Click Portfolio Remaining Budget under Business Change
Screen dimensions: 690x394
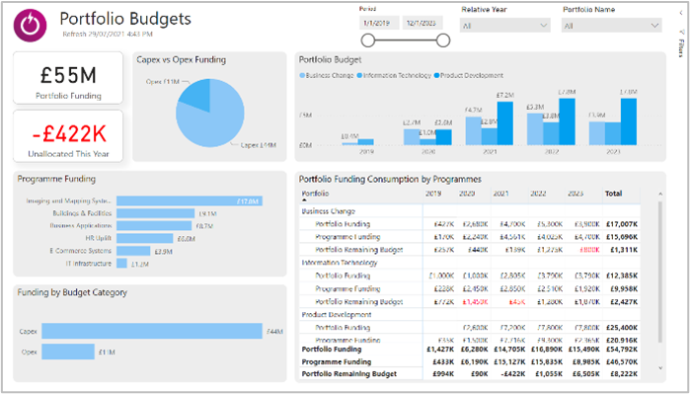pyautogui.click(x=359, y=250)
